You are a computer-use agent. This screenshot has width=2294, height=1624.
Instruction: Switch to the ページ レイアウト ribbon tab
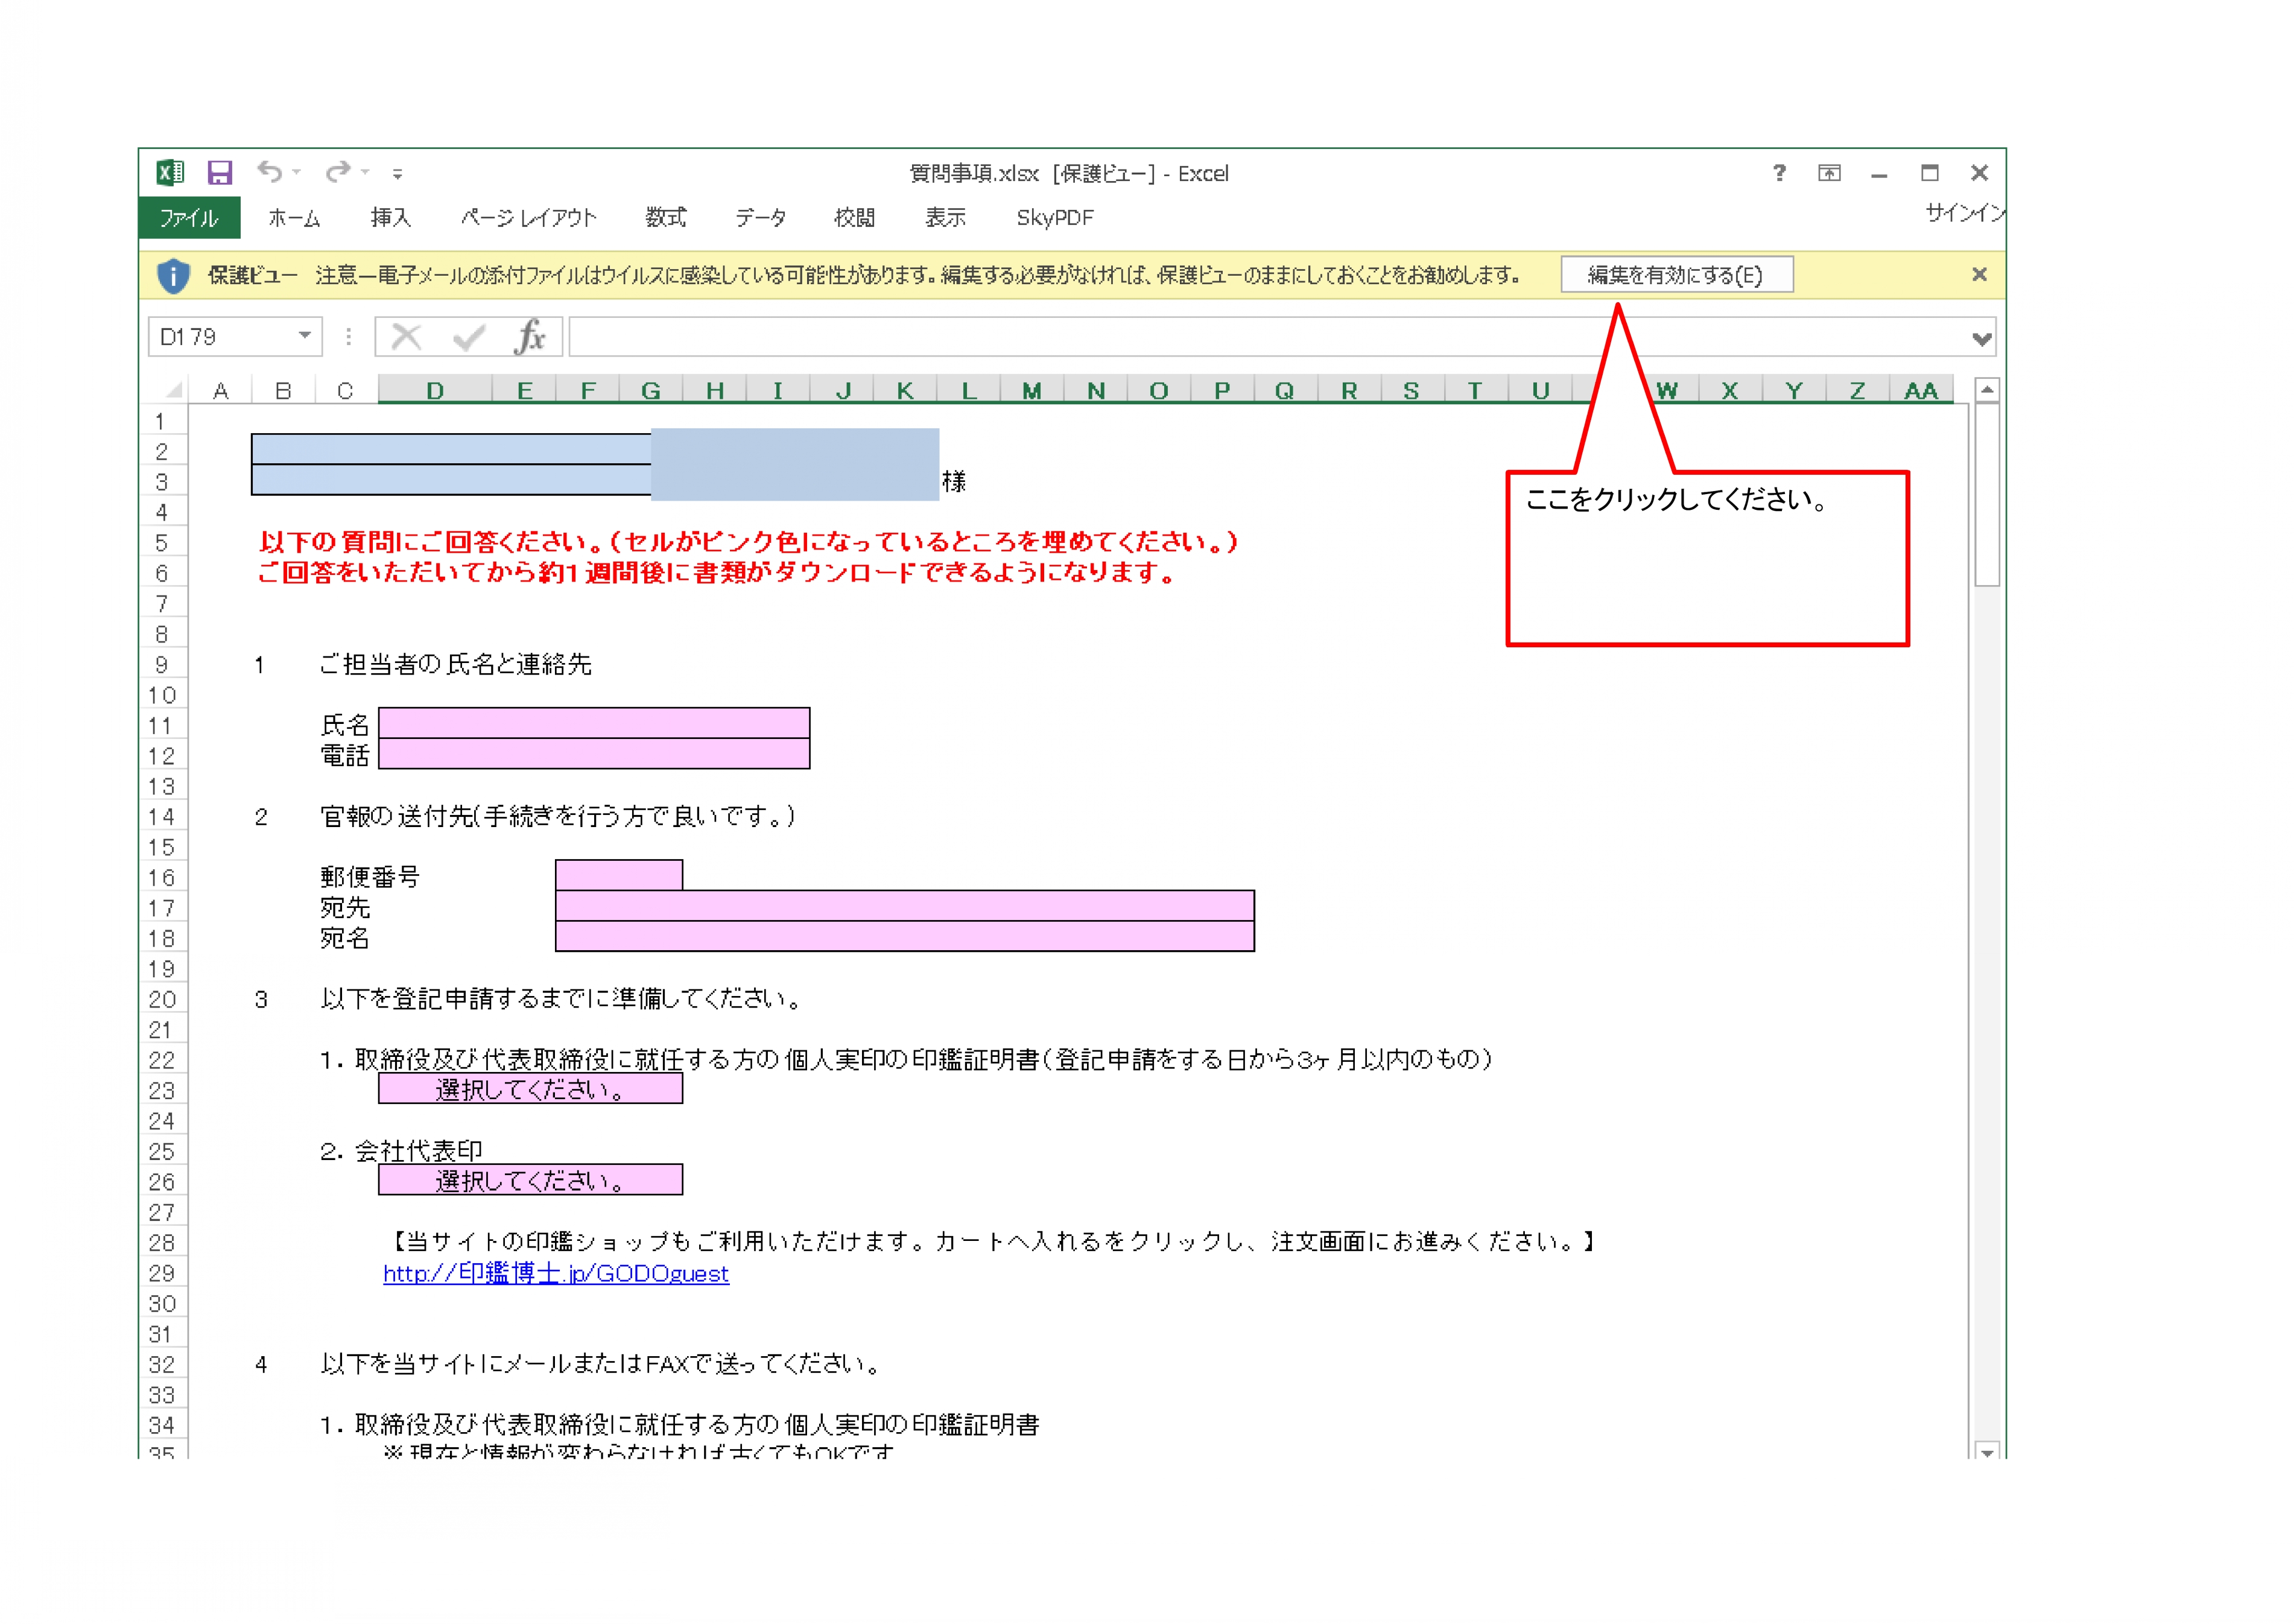[x=528, y=218]
